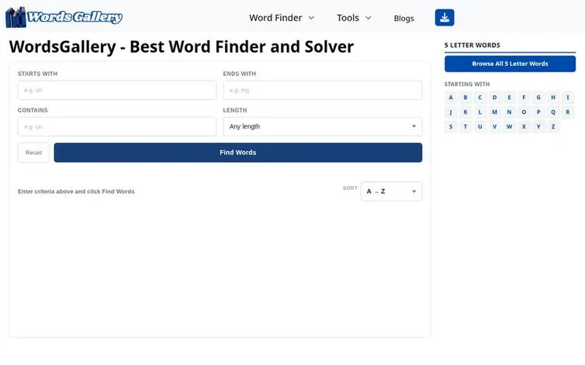Select letter C under Starting With
The image size is (585, 365).
point(479,98)
